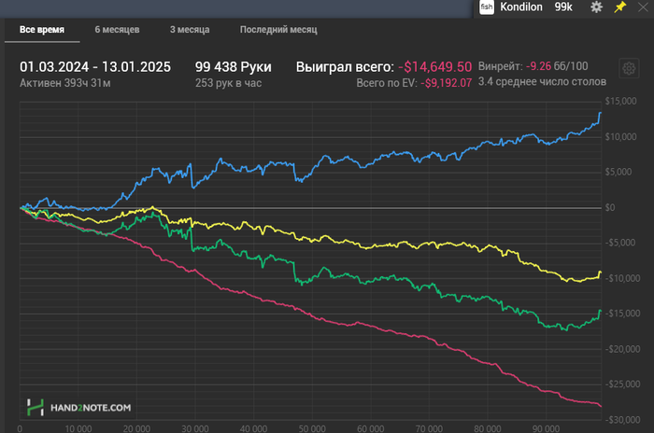The height and width of the screenshot is (433, 654).
Task: Click the 20 000 x-axis label
Action: pyautogui.click(x=136, y=428)
